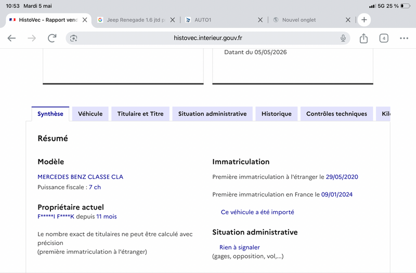Click the owner name F*****I F****K
Viewport: 416px width, 273px height.
click(x=56, y=216)
